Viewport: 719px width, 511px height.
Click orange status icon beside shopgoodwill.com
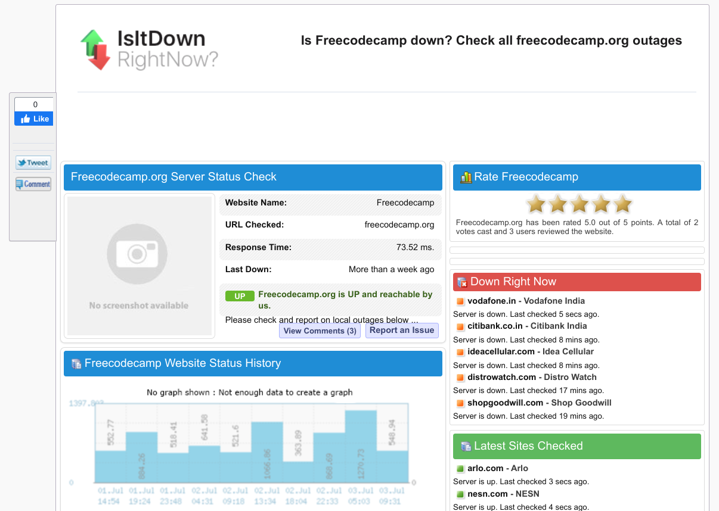coord(460,403)
